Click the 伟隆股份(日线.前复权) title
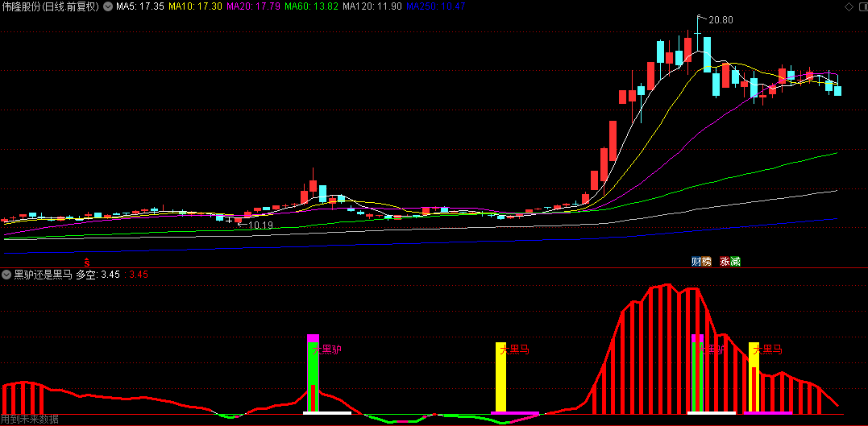 tap(51, 6)
